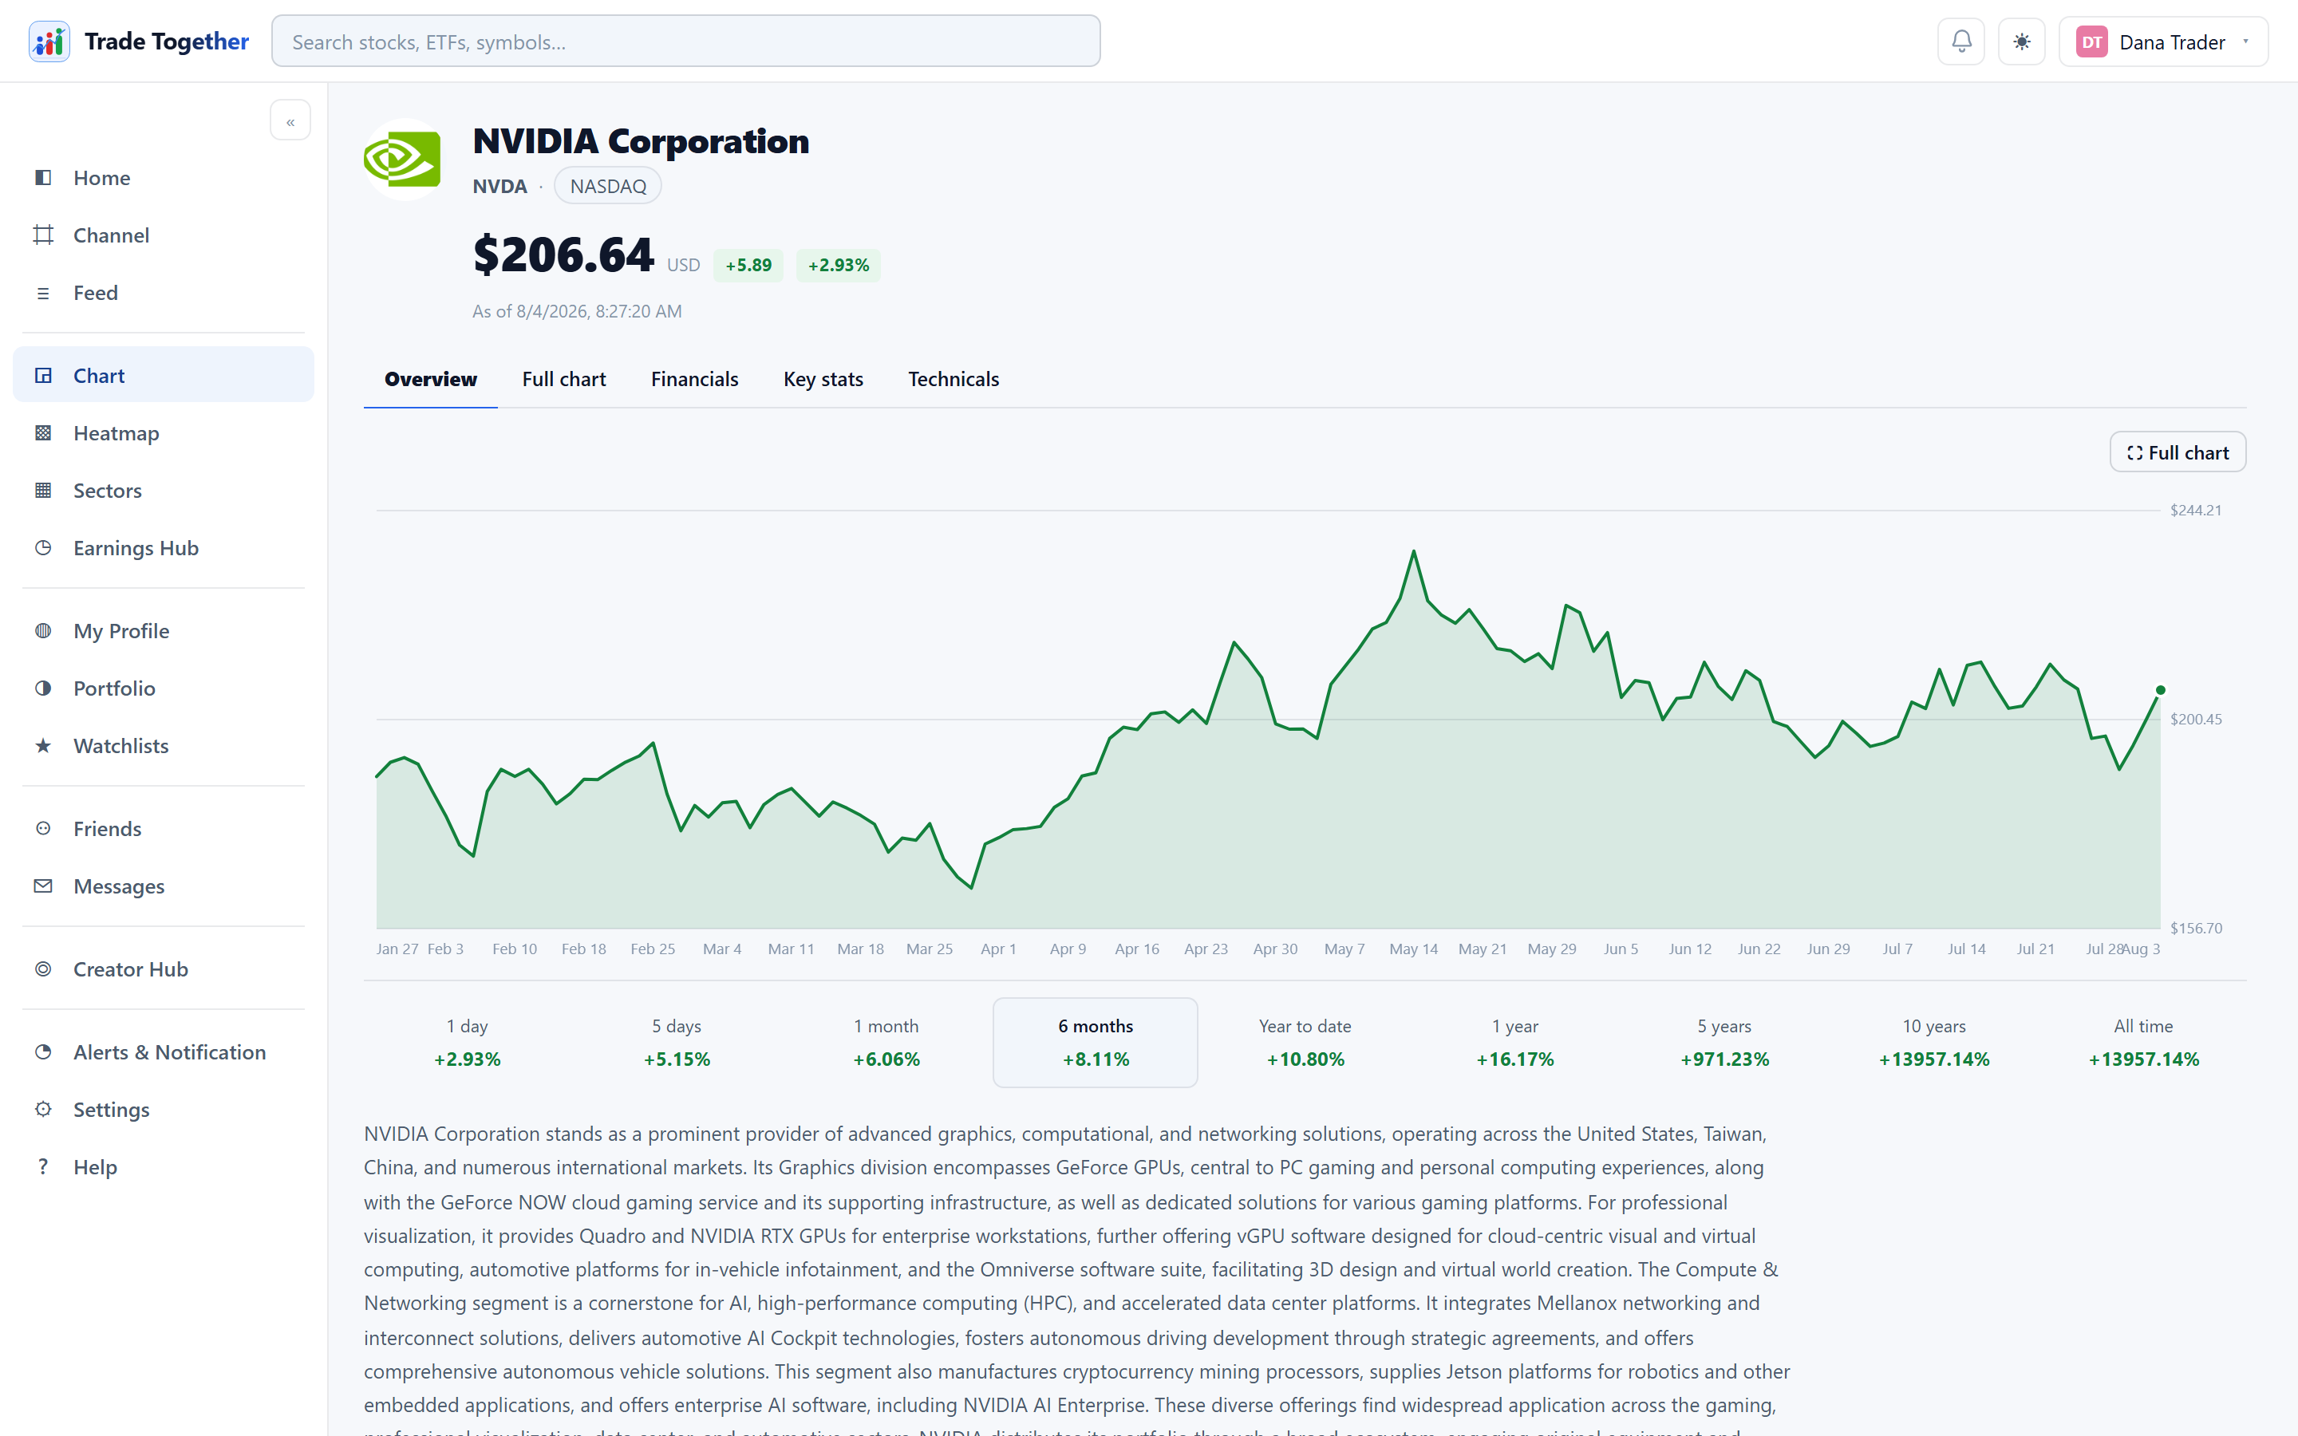Select the 1 month range
Viewport: 2298px width, 1436px height.
[886, 1042]
